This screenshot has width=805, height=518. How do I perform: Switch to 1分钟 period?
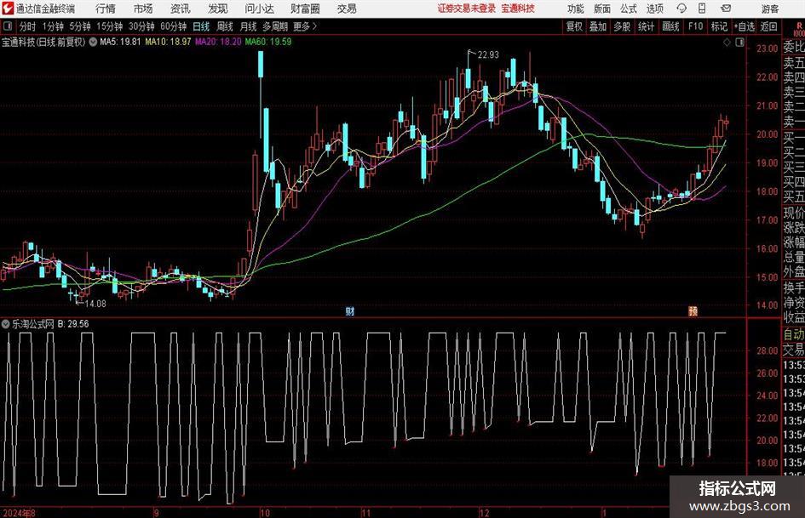tap(53, 26)
